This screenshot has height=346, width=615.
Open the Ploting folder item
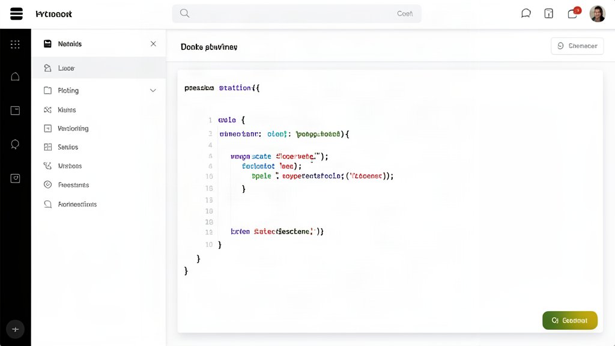click(98, 91)
